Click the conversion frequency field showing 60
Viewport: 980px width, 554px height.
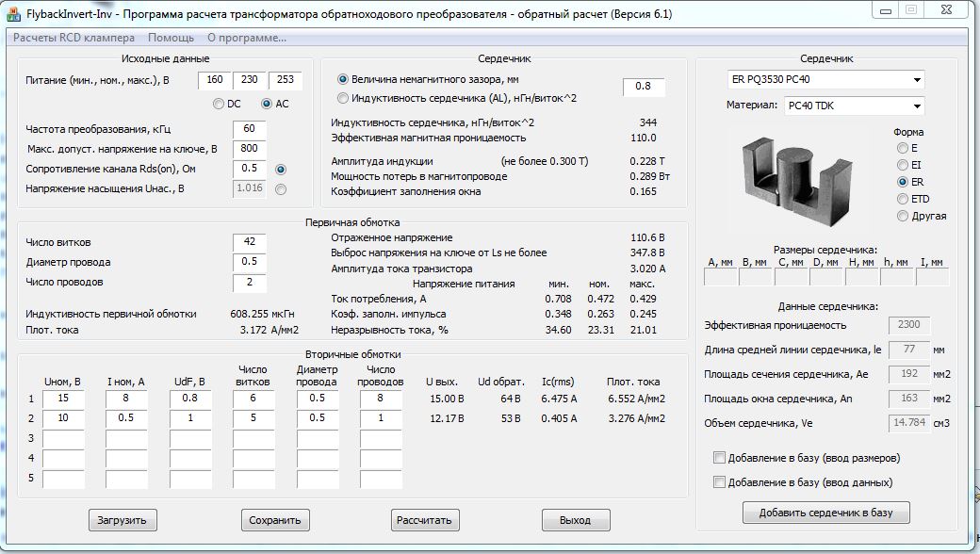click(x=249, y=129)
